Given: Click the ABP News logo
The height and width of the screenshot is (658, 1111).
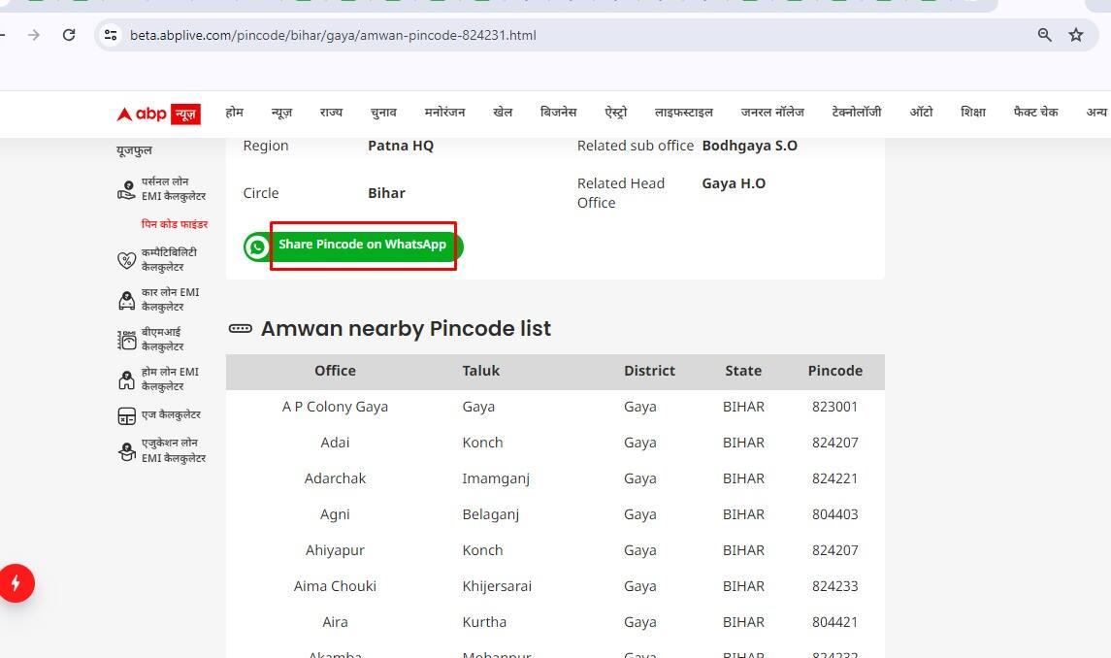Looking at the screenshot, I should click(158, 114).
